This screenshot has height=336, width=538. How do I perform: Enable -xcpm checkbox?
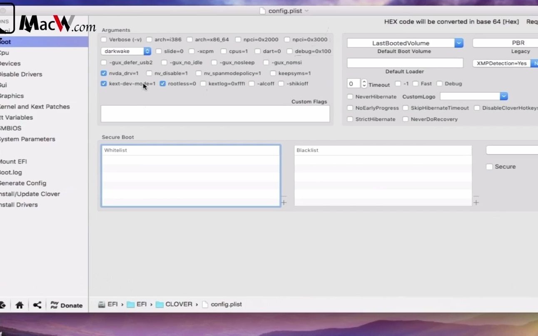(x=192, y=51)
